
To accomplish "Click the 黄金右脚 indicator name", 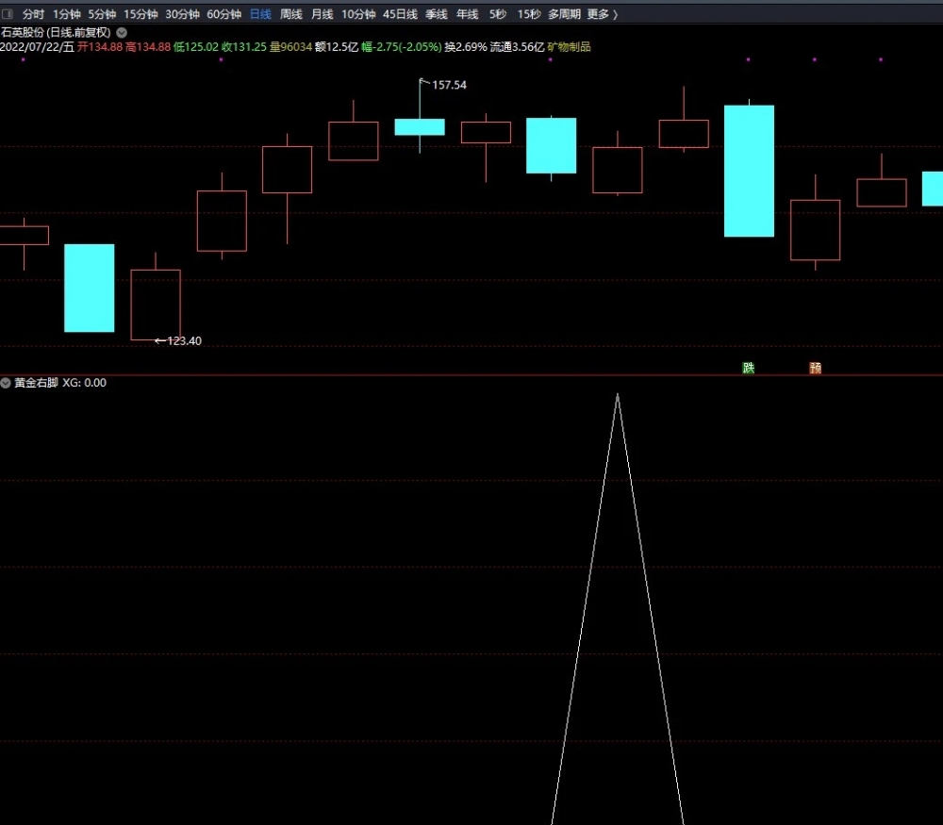I will pyautogui.click(x=36, y=383).
